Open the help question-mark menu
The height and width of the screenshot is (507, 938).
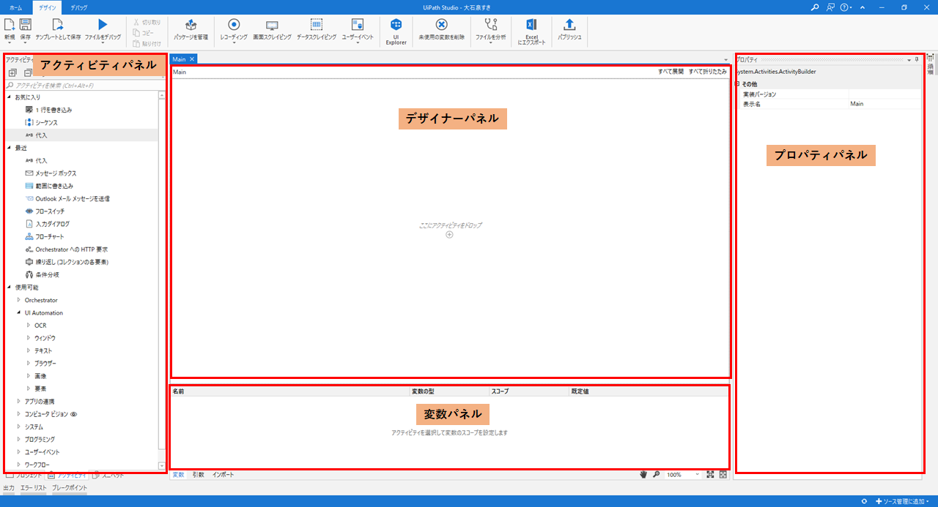click(846, 7)
